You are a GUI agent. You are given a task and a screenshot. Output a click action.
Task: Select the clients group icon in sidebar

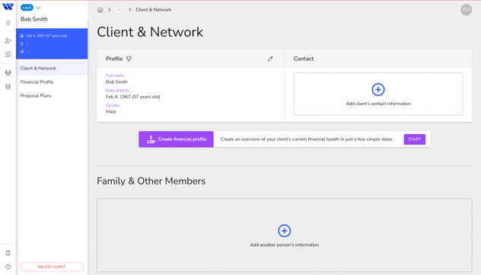[x=8, y=72]
